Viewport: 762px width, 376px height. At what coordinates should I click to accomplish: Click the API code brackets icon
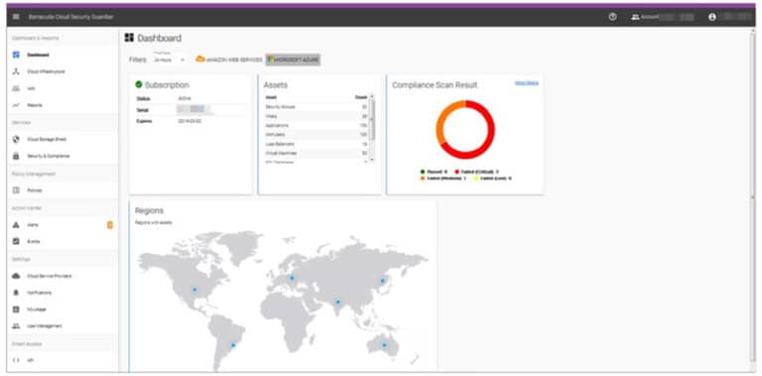(16, 360)
